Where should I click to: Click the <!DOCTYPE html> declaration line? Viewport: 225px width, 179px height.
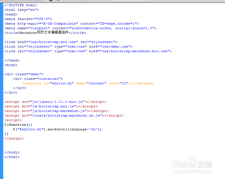pyautogui.click(x=21, y=5)
